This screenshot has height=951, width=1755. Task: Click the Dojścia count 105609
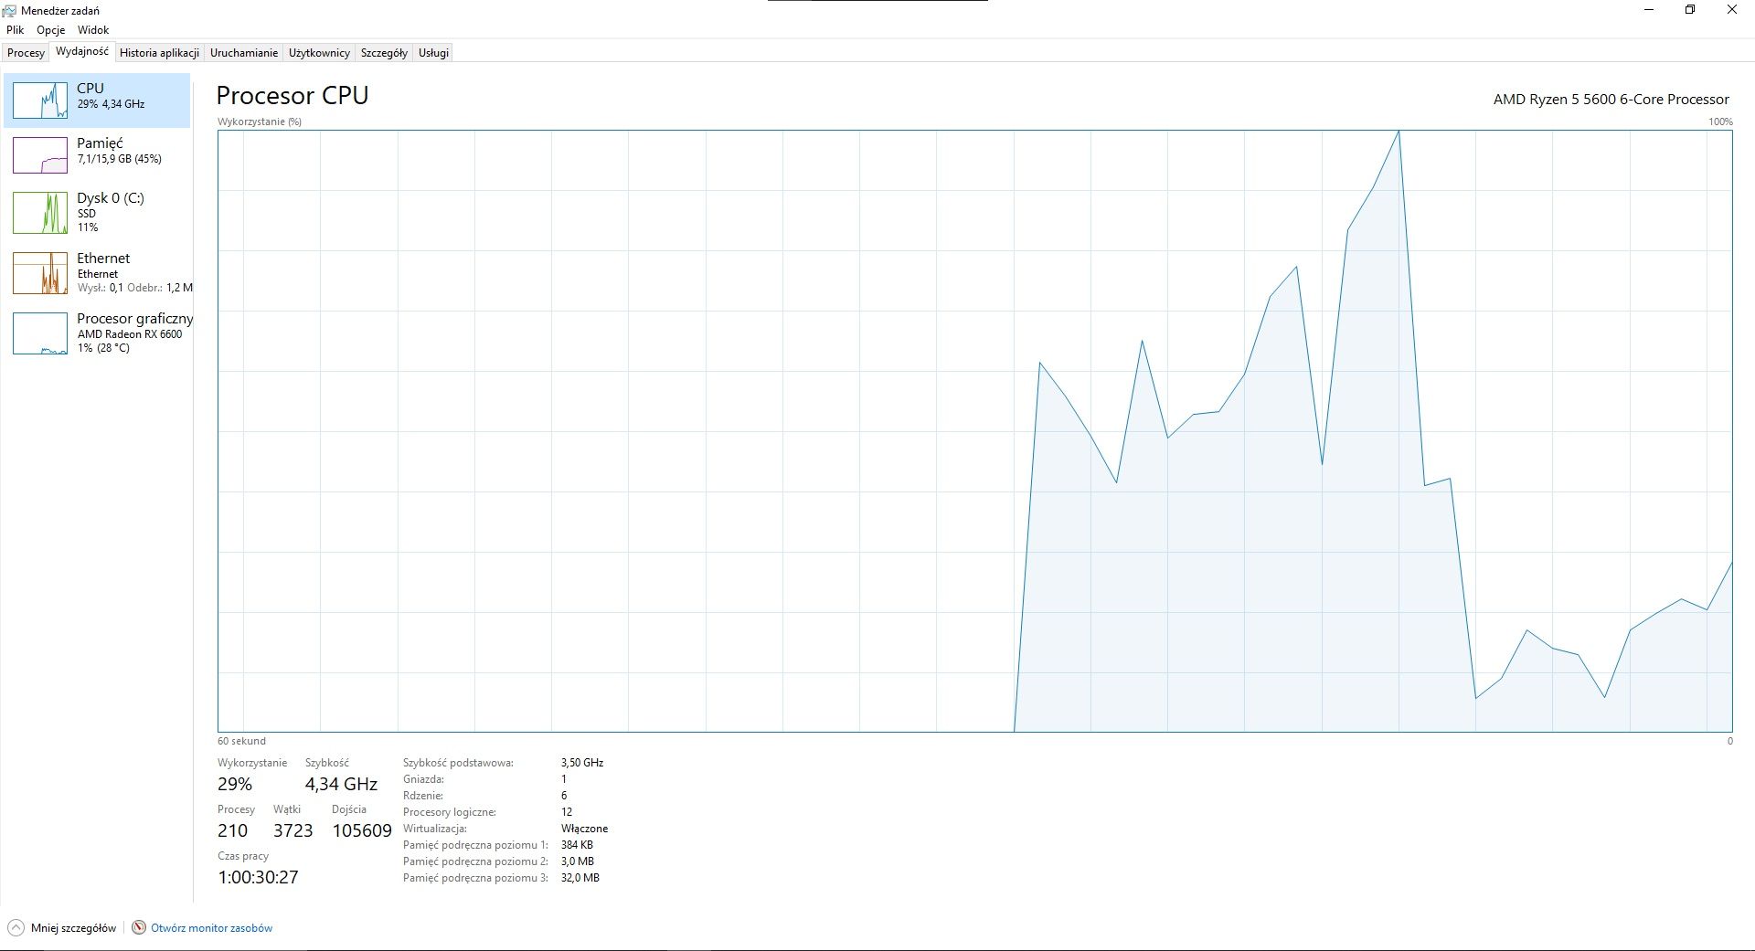pyautogui.click(x=362, y=830)
